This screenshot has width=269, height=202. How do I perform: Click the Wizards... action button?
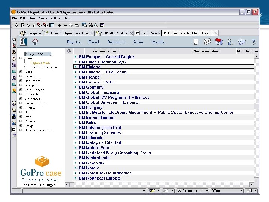(x=159, y=42)
